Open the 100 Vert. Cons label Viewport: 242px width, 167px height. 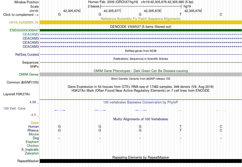tap(14, 108)
